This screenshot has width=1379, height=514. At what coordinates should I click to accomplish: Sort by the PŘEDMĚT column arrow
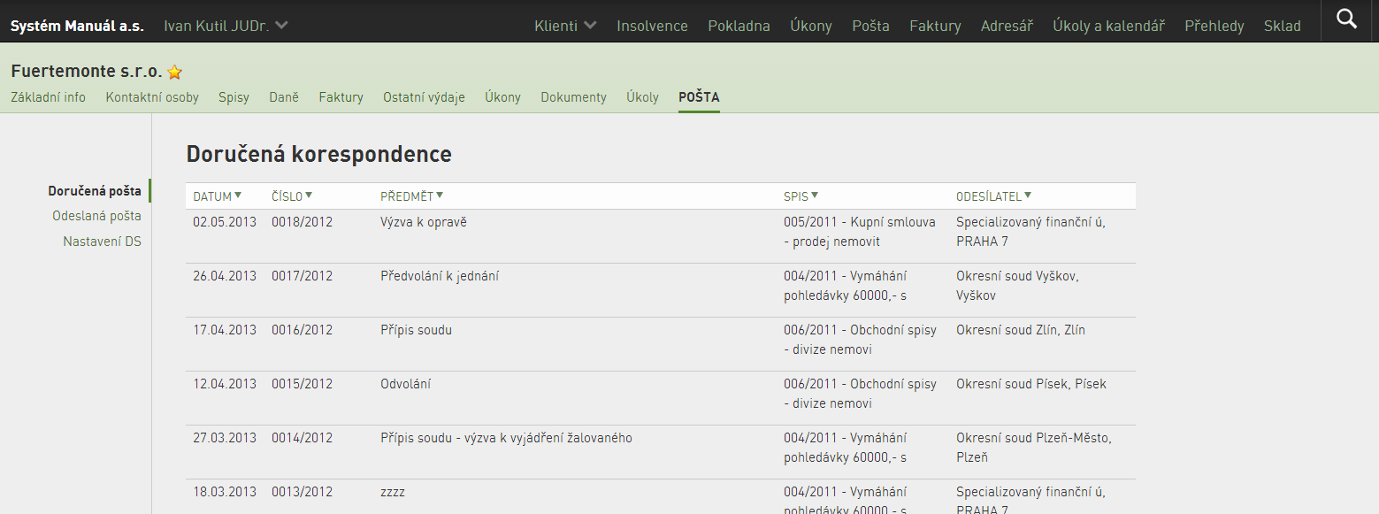pyautogui.click(x=440, y=196)
